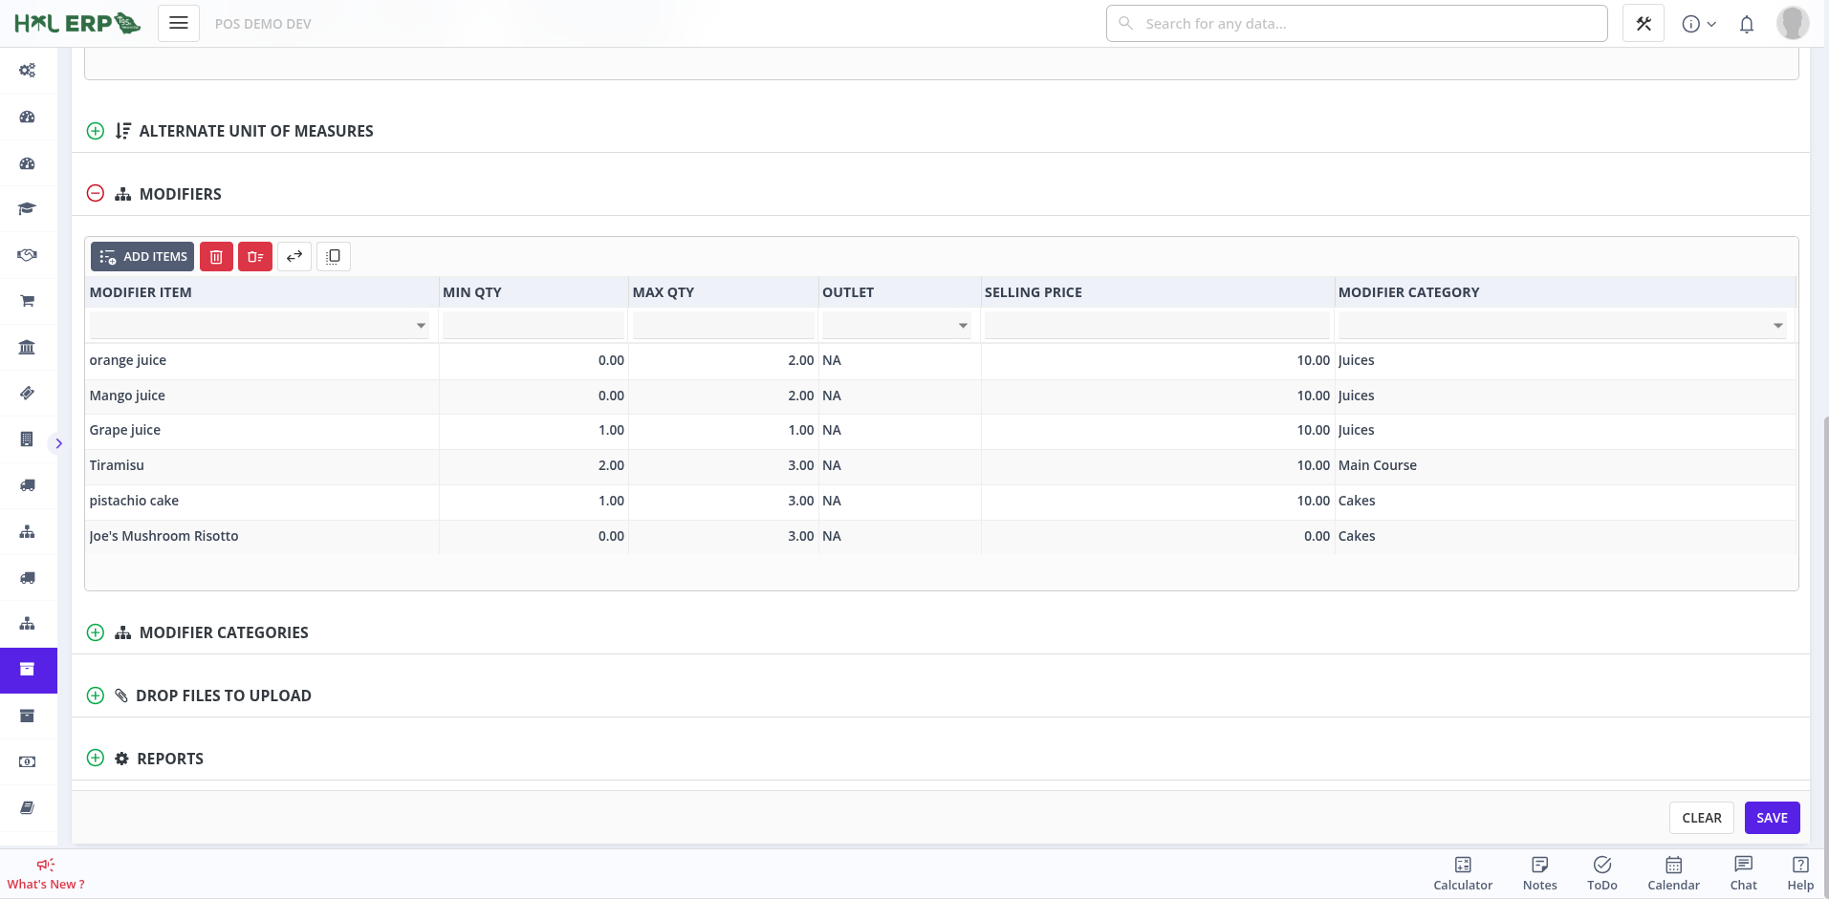Open the ToDo checklist
Screen dimensions: 1829x899
click(x=1601, y=873)
